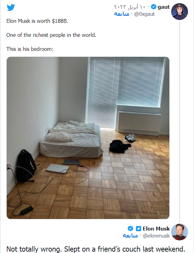Viewport: 194px width, 253px height.
Task: Click the Twitter affiliate badge beside Elon Musk
Action: (x=138, y=229)
